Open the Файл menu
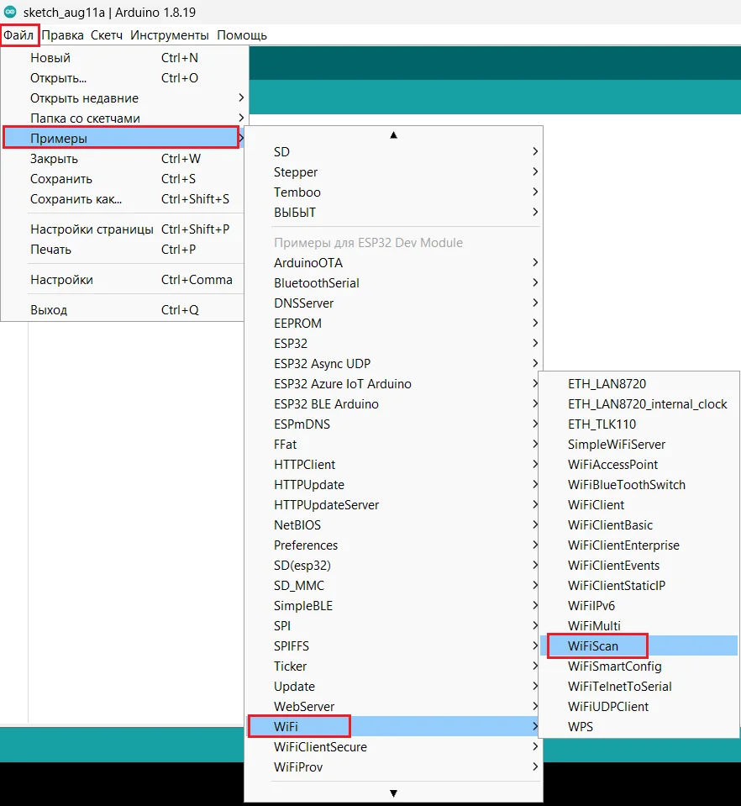This screenshot has width=741, height=806. 18,35
